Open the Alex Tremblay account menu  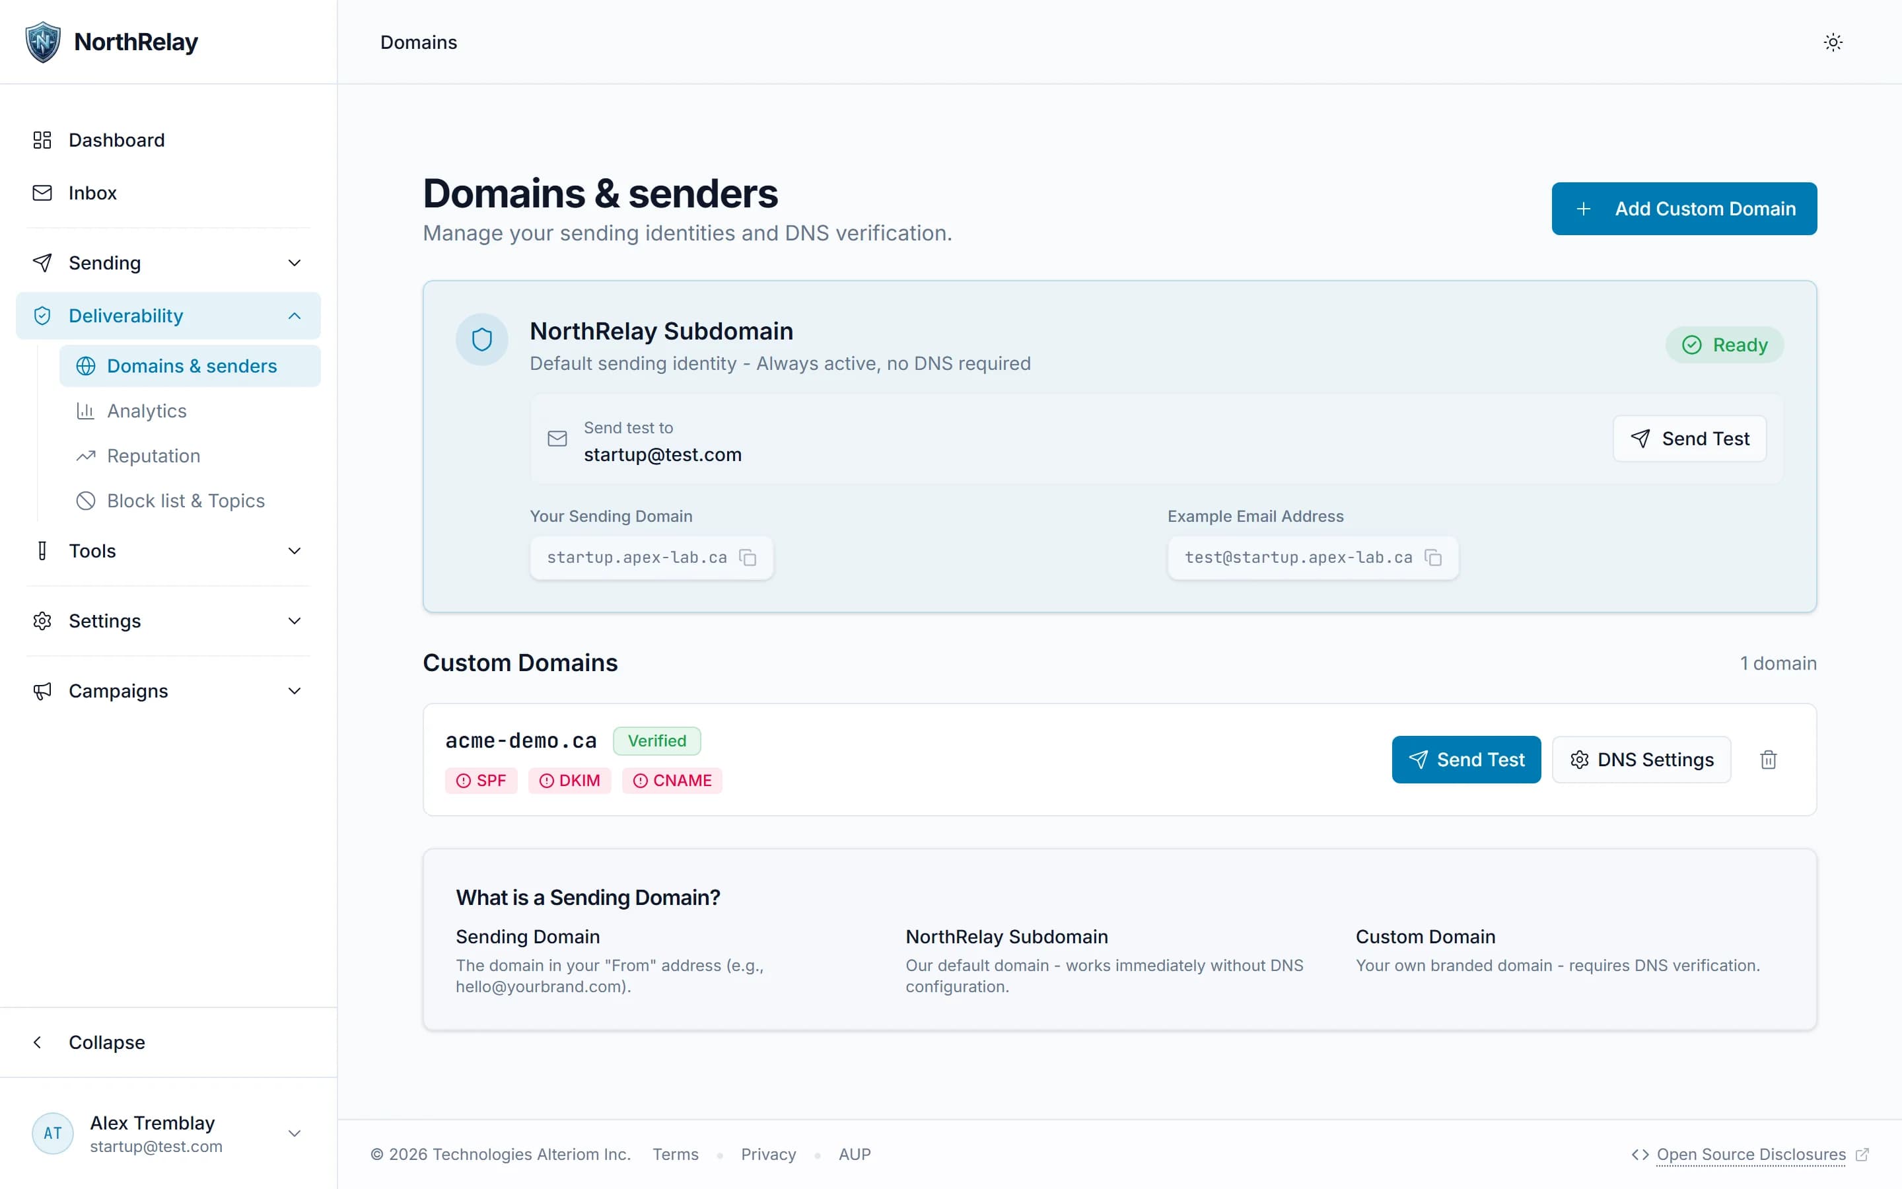pos(168,1133)
